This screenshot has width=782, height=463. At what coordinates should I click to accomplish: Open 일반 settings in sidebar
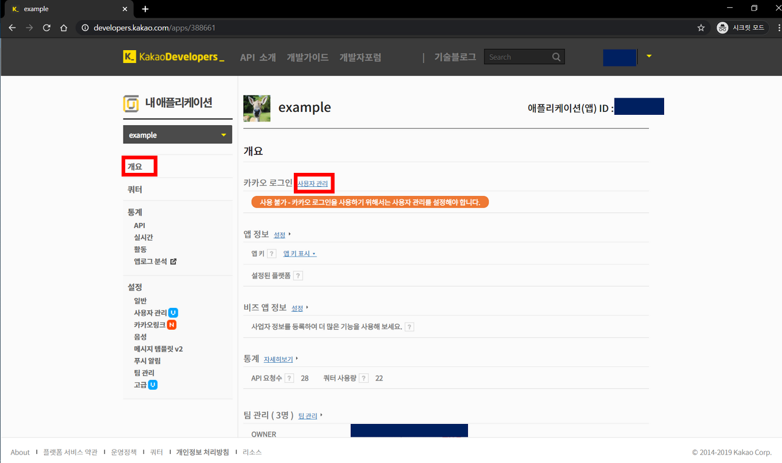(x=141, y=301)
